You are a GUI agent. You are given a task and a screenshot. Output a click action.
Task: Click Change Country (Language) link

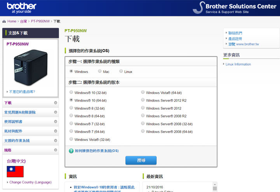click(x=30, y=182)
